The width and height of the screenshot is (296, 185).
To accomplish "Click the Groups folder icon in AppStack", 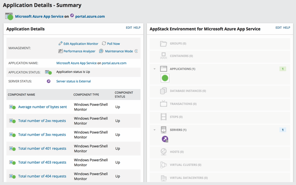I will [164, 44].
